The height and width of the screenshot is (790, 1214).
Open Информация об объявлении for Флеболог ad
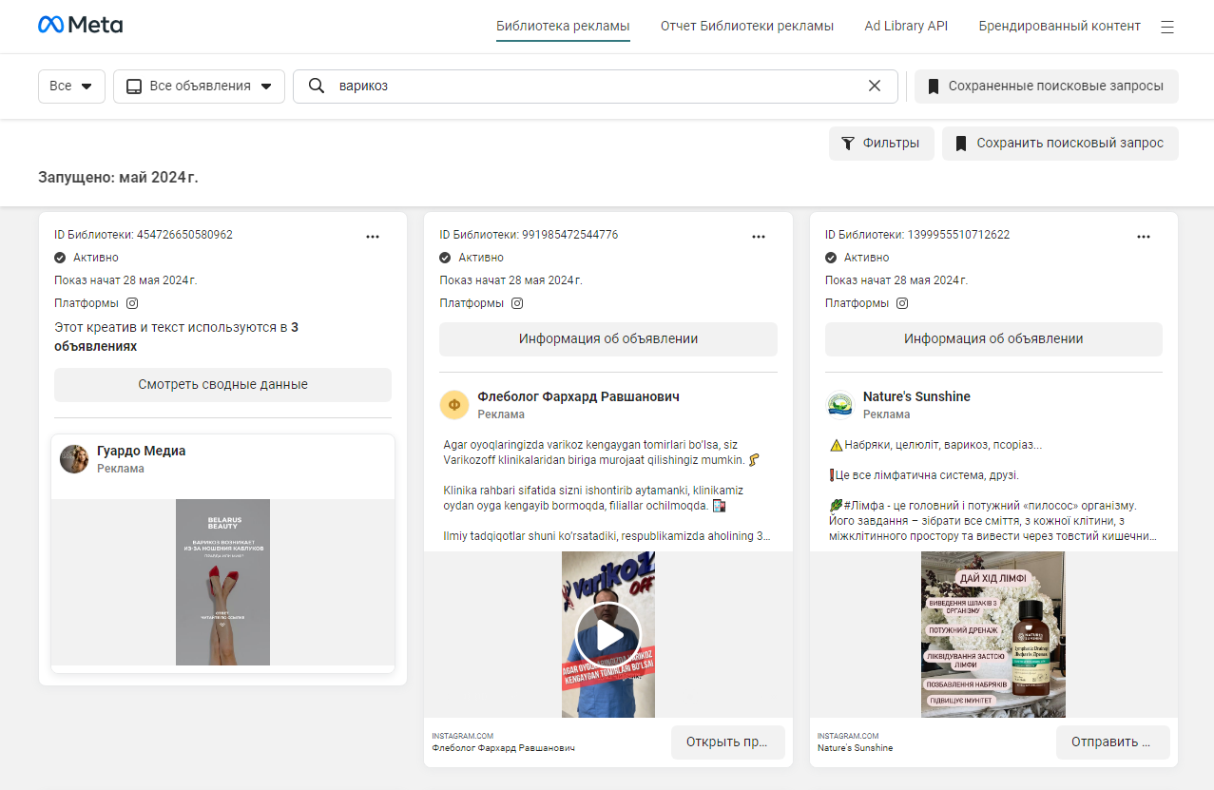coord(608,339)
